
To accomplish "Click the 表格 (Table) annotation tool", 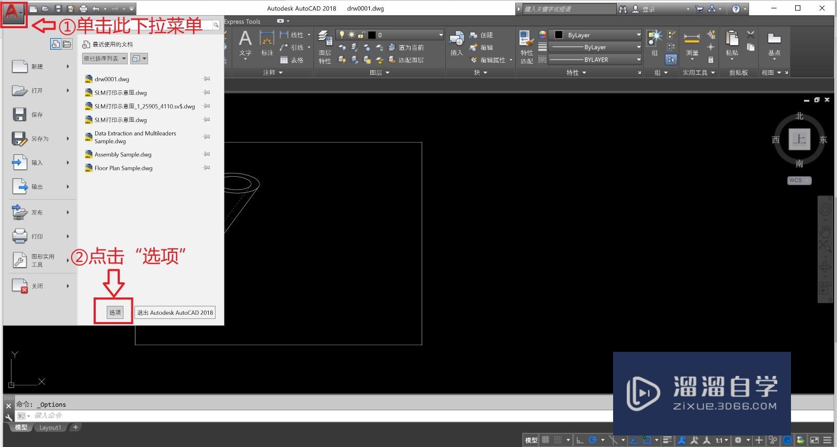I will 291,60.
